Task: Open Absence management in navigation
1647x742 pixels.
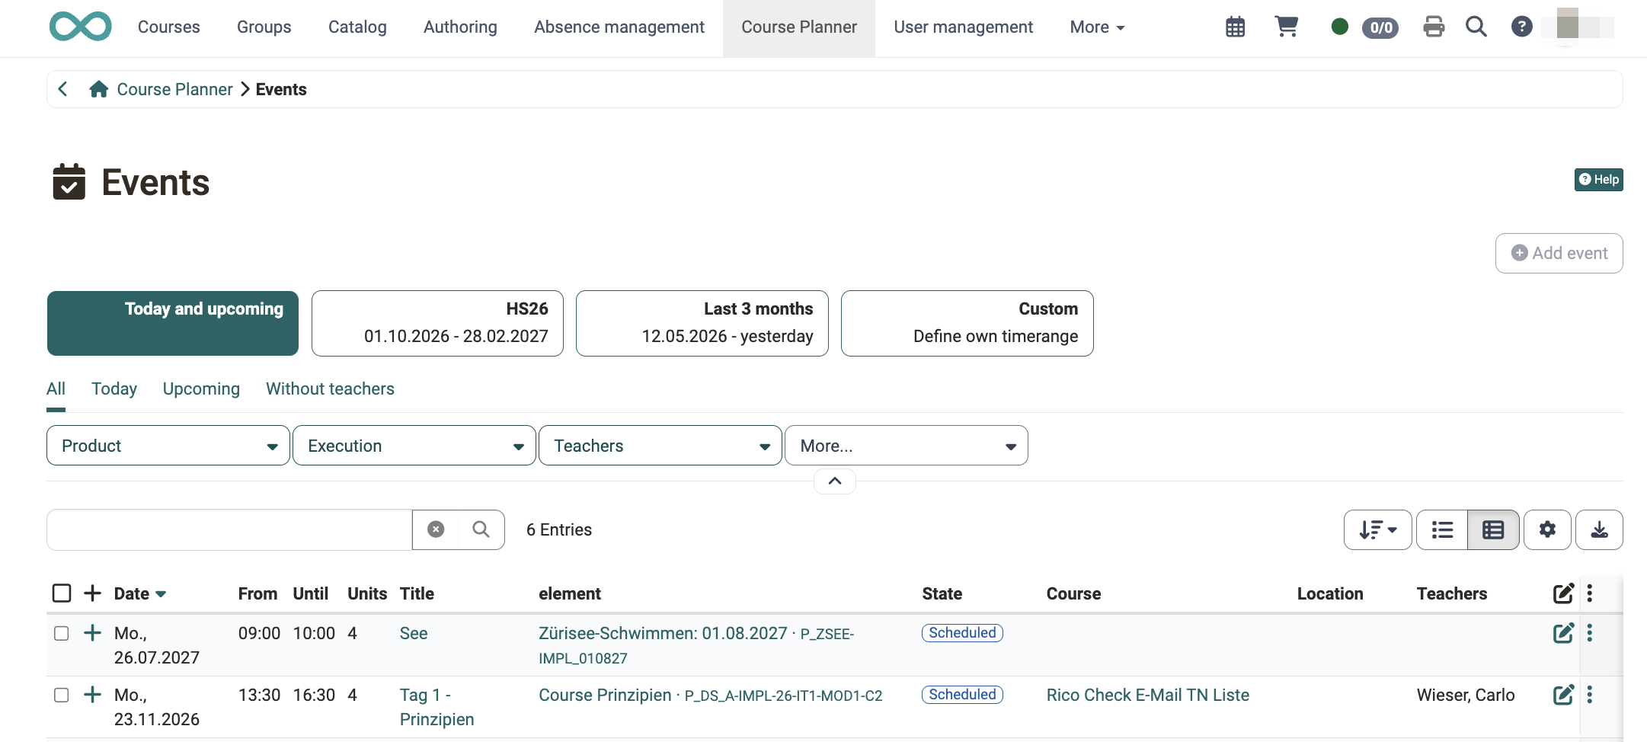Action: (x=619, y=27)
